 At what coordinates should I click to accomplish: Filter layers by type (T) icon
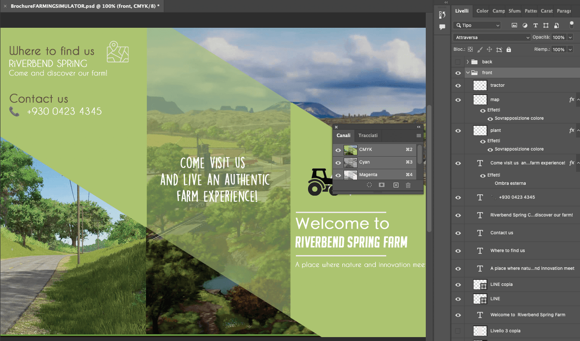(535, 26)
